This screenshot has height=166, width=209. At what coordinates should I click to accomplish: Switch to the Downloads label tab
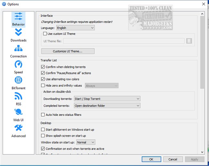pos(19,40)
